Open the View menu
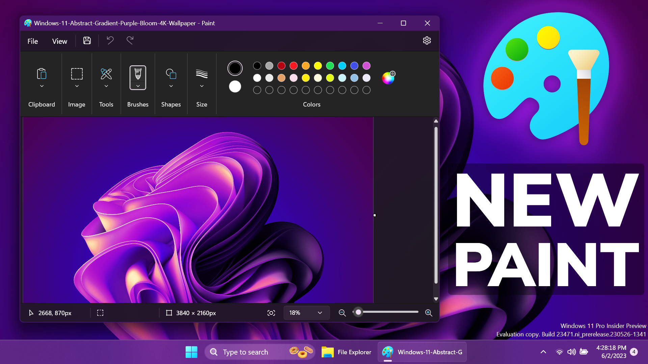Image resolution: width=648 pixels, height=364 pixels. click(x=59, y=41)
